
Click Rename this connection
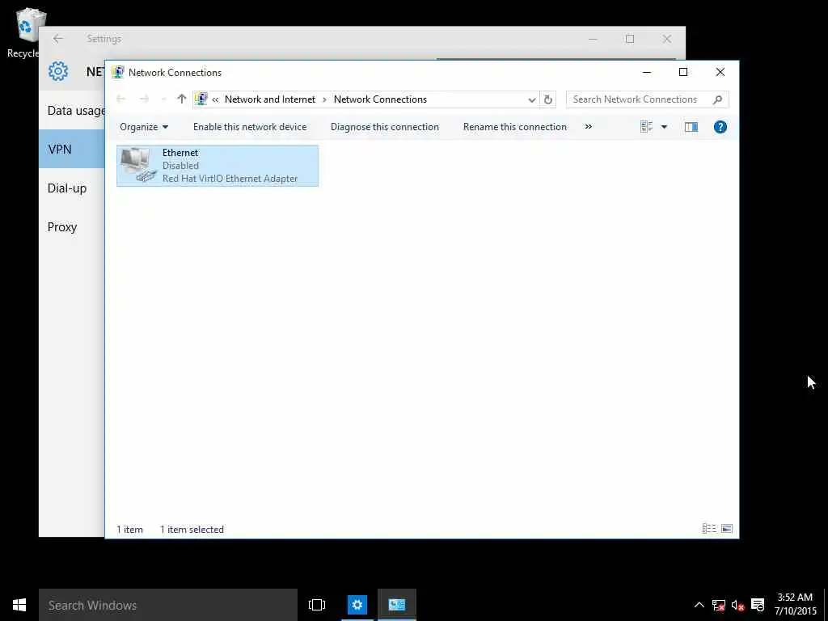[x=515, y=127]
